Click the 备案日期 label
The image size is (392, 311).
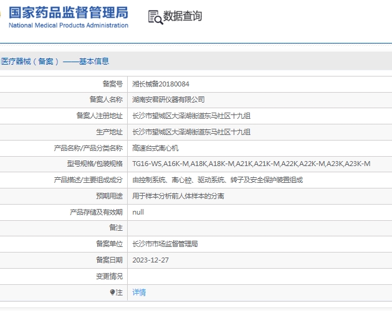pos(110,260)
